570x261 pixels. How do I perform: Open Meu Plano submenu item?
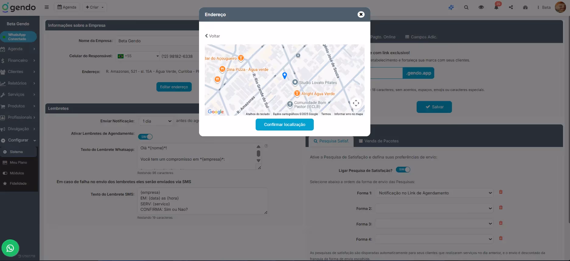pyautogui.click(x=18, y=162)
